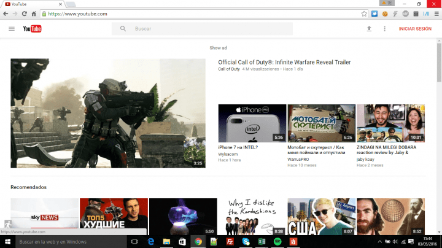Open the Call of Duty channel link
Image resolution: width=442 pixels, height=248 pixels.
[229, 69]
